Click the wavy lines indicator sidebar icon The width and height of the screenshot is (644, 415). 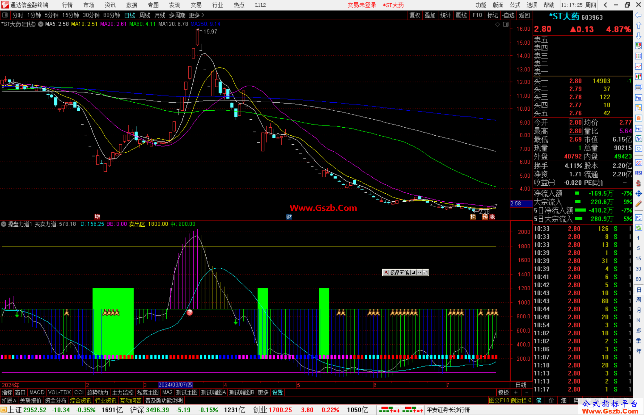click(638, 162)
